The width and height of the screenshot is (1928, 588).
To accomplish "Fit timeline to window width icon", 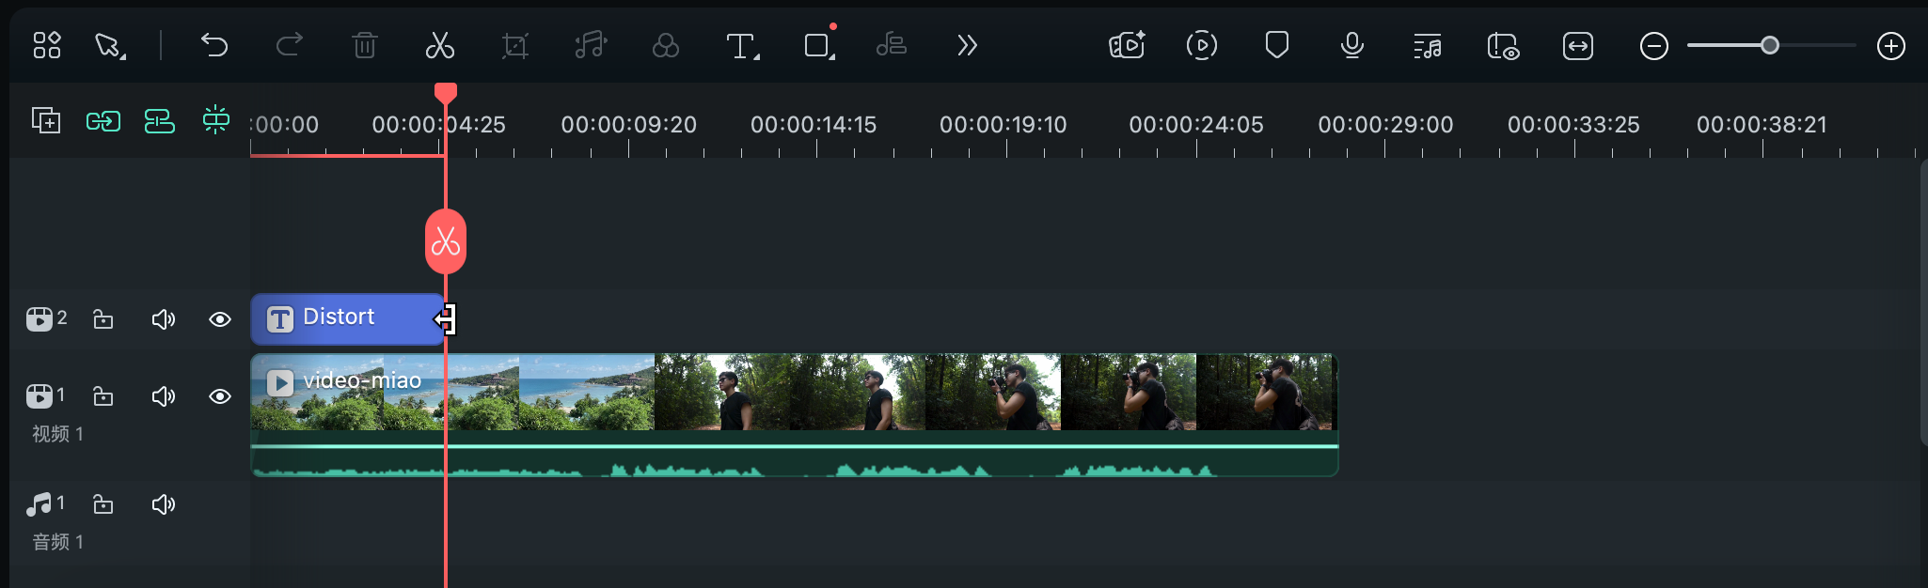I will click(1578, 45).
